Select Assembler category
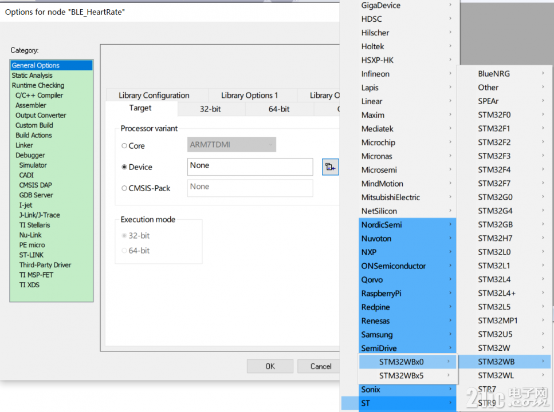 (52, 105)
